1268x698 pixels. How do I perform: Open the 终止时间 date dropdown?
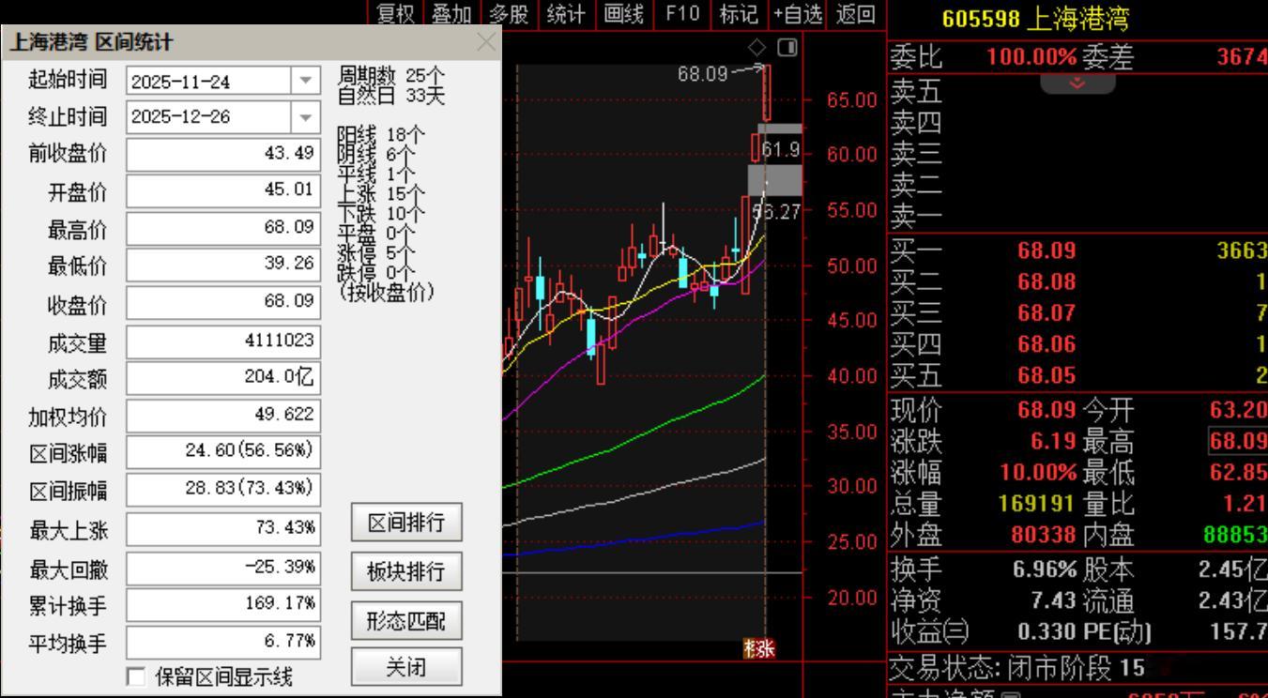click(x=304, y=117)
